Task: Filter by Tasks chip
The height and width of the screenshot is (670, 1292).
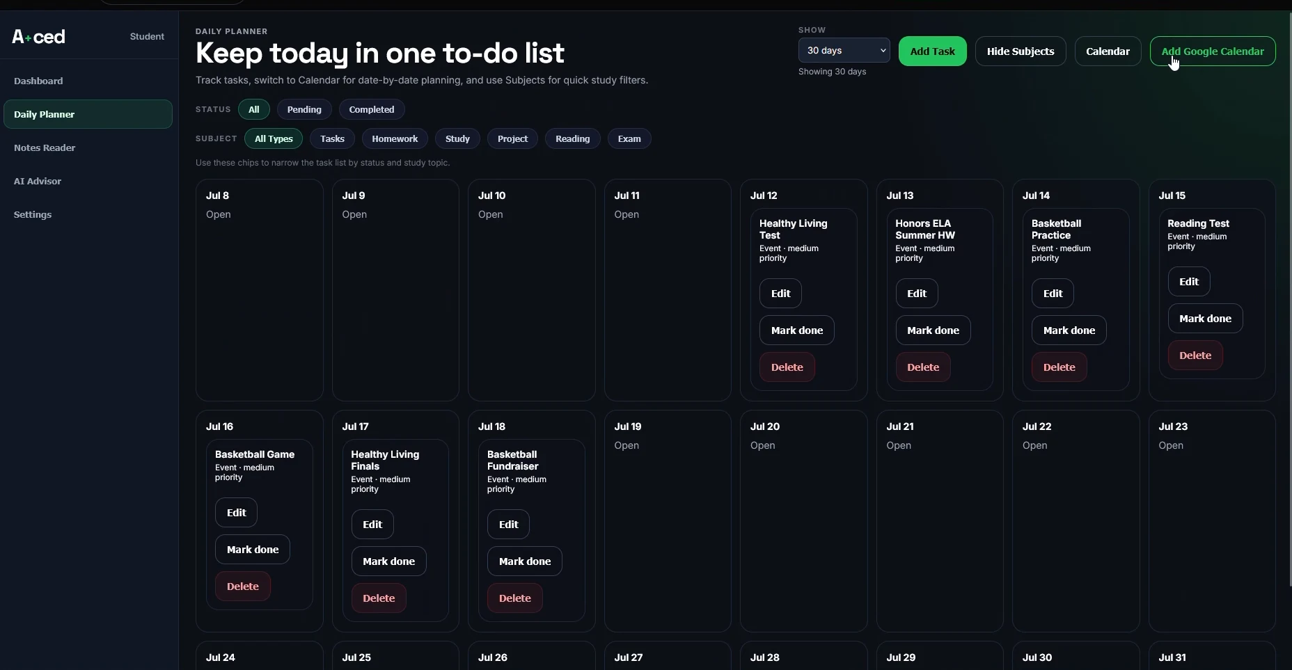Action: click(332, 138)
